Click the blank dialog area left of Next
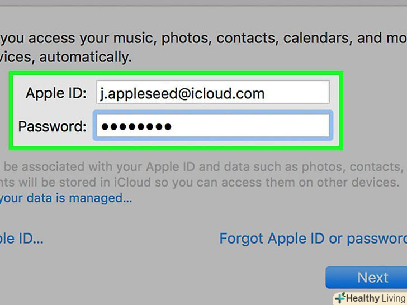Viewport: 407px width, 305px height. (224, 277)
